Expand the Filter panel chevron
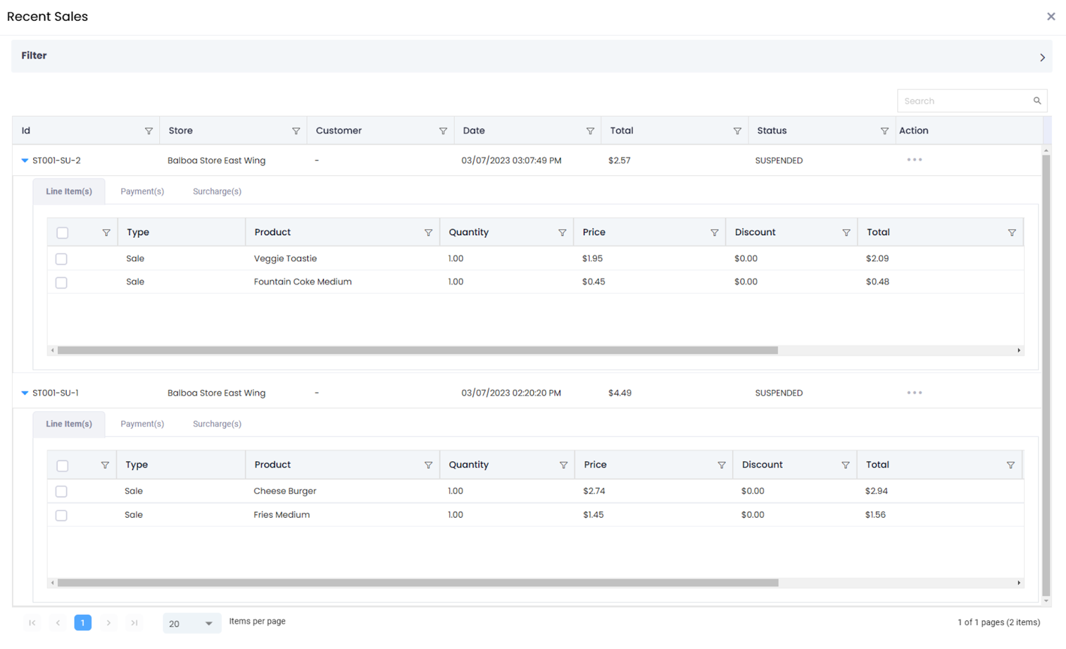 point(1042,58)
